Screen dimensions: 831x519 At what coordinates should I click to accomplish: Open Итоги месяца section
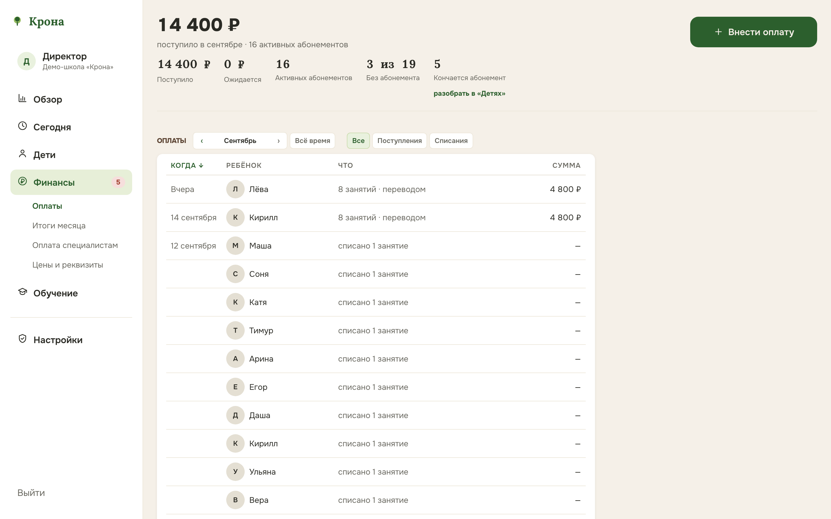click(x=59, y=225)
